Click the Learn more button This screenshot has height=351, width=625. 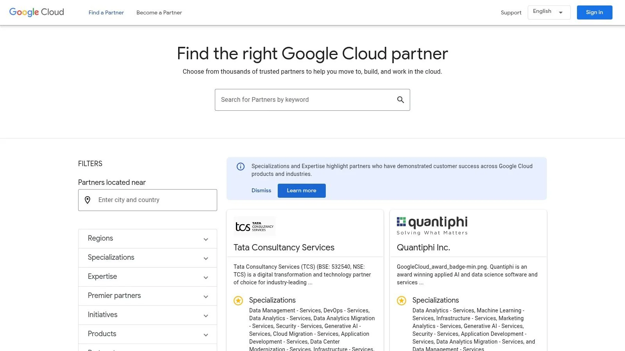coord(301,190)
